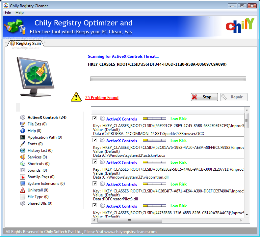Click the horizontal scrollbar thumb in results
The image size is (260, 237).
130,220
